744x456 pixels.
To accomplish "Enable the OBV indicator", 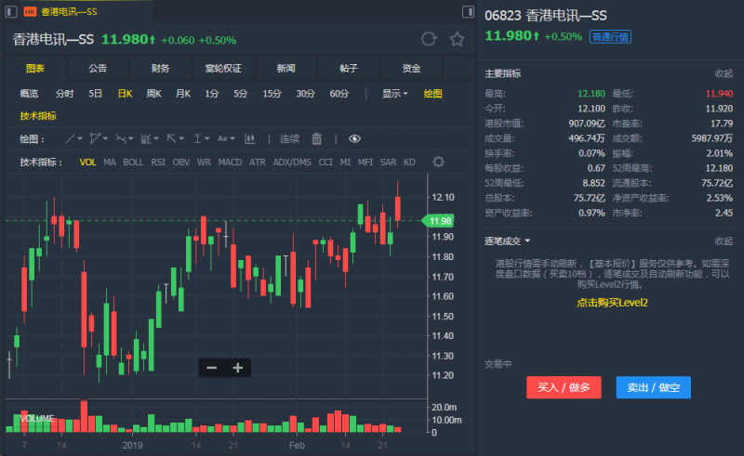I will [181, 163].
